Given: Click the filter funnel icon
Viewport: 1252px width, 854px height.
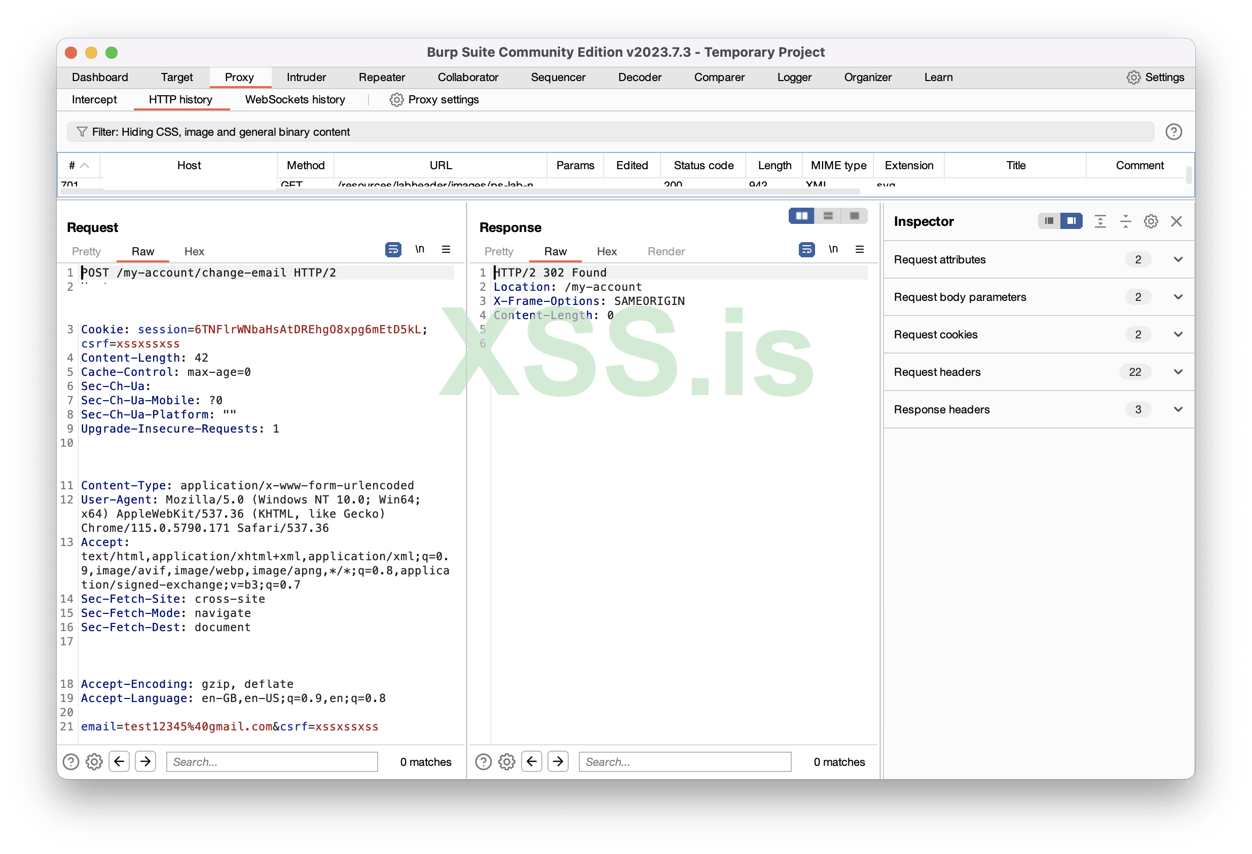Looking at the screenshot, I should coord(82,132).
